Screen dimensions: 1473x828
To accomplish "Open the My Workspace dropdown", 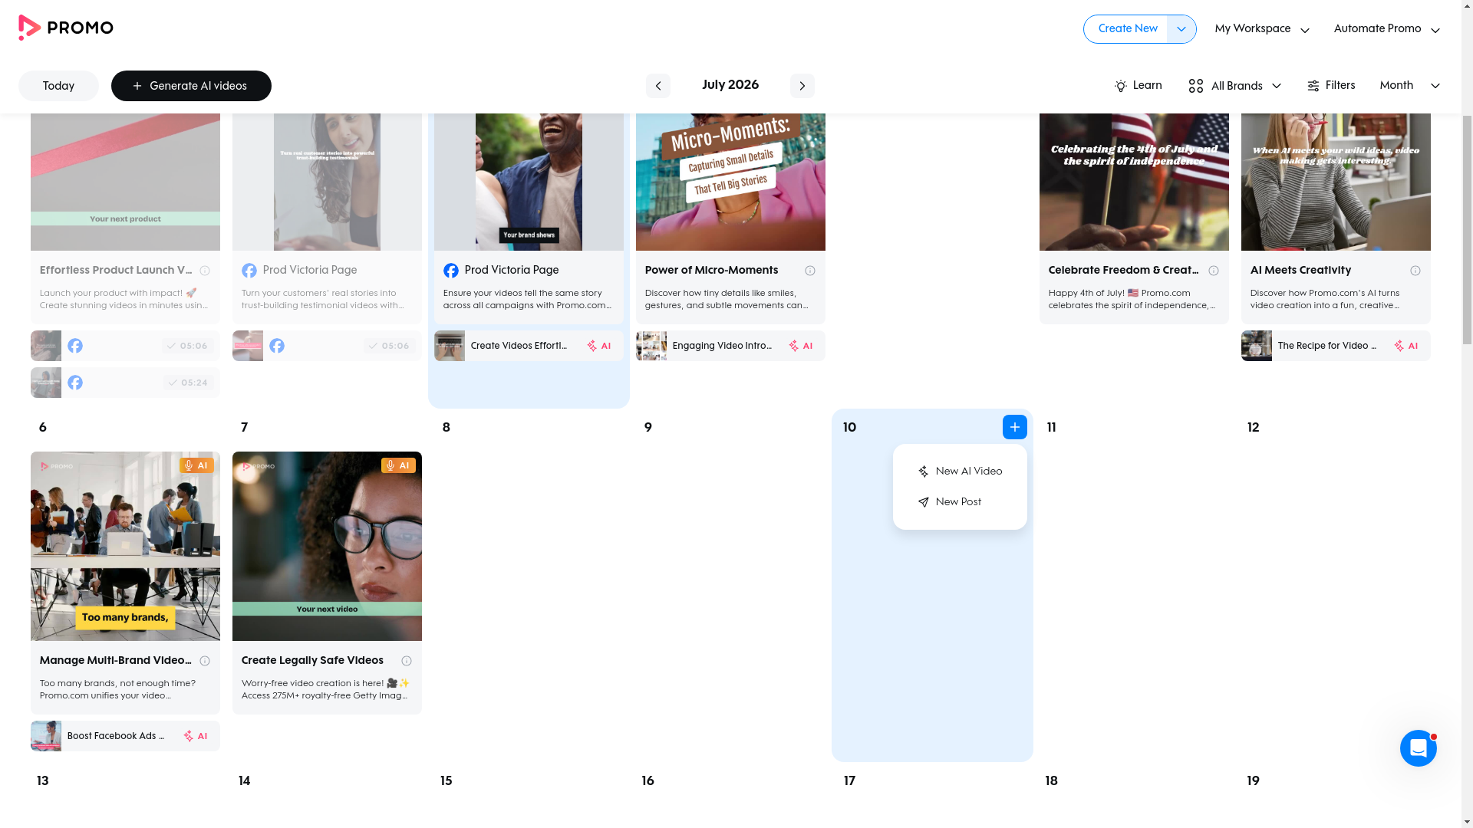I will 1261,29.
